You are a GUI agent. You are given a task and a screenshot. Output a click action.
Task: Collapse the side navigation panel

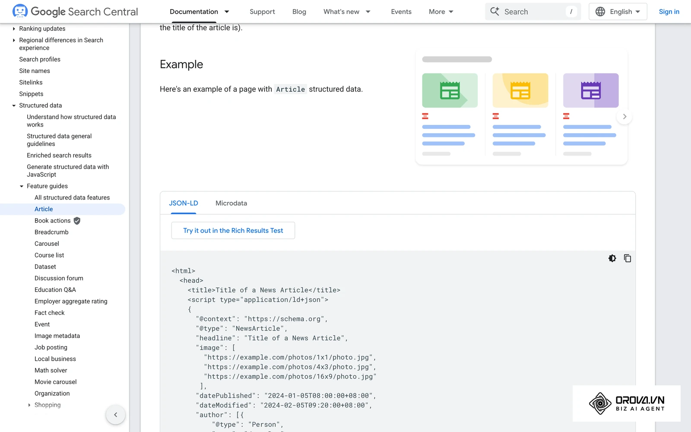pos(115,415)
